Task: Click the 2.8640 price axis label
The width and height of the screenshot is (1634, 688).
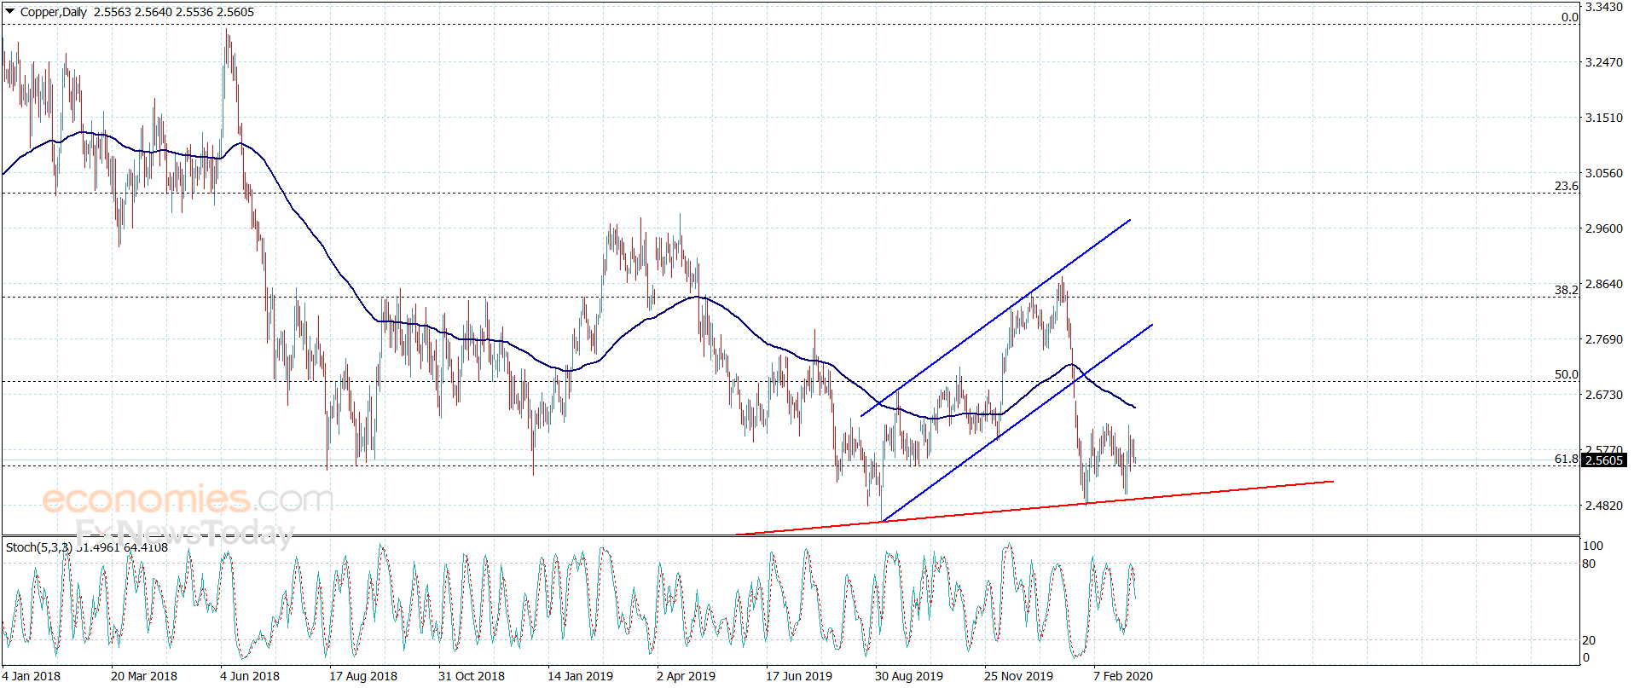Action: (x=1604, y=284)
